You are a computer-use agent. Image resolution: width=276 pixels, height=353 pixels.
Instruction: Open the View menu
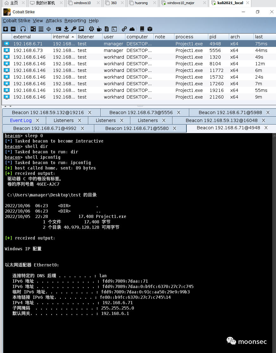point(38,21)
